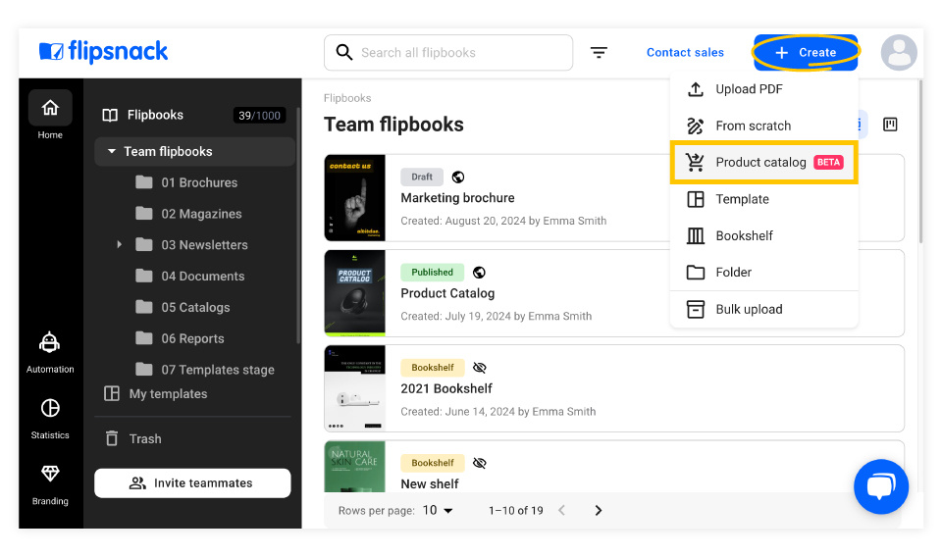Click the 02 Magazines folder icon

(x=144, y=213)
